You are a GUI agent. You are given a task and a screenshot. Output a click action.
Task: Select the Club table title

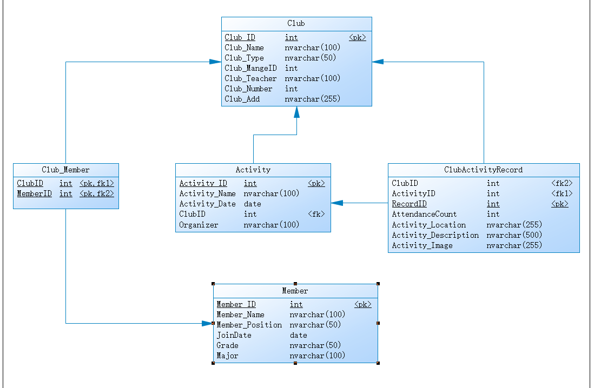click(296, 23)
